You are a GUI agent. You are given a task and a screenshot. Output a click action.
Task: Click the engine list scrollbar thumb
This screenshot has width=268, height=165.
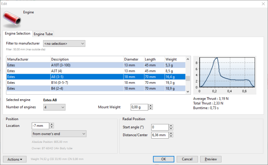(188, 78)
